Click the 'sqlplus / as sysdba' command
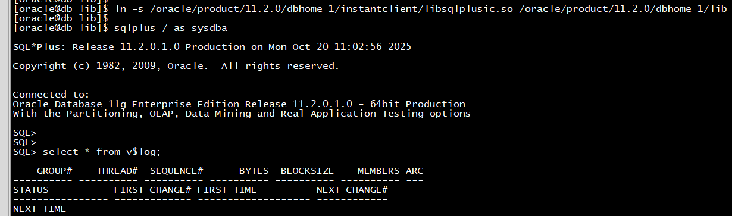 [170, 28]
